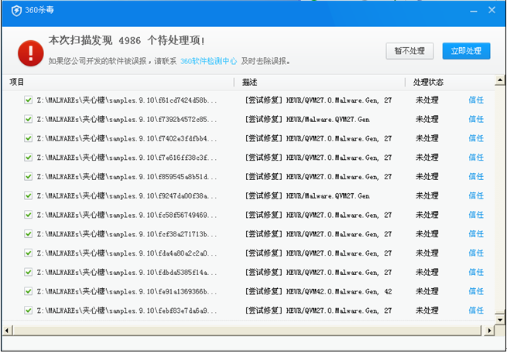Open the 360软件检测中心 link
Viewport: 507px width, 353px height.
pyautogui.click(x=208, y=61)
